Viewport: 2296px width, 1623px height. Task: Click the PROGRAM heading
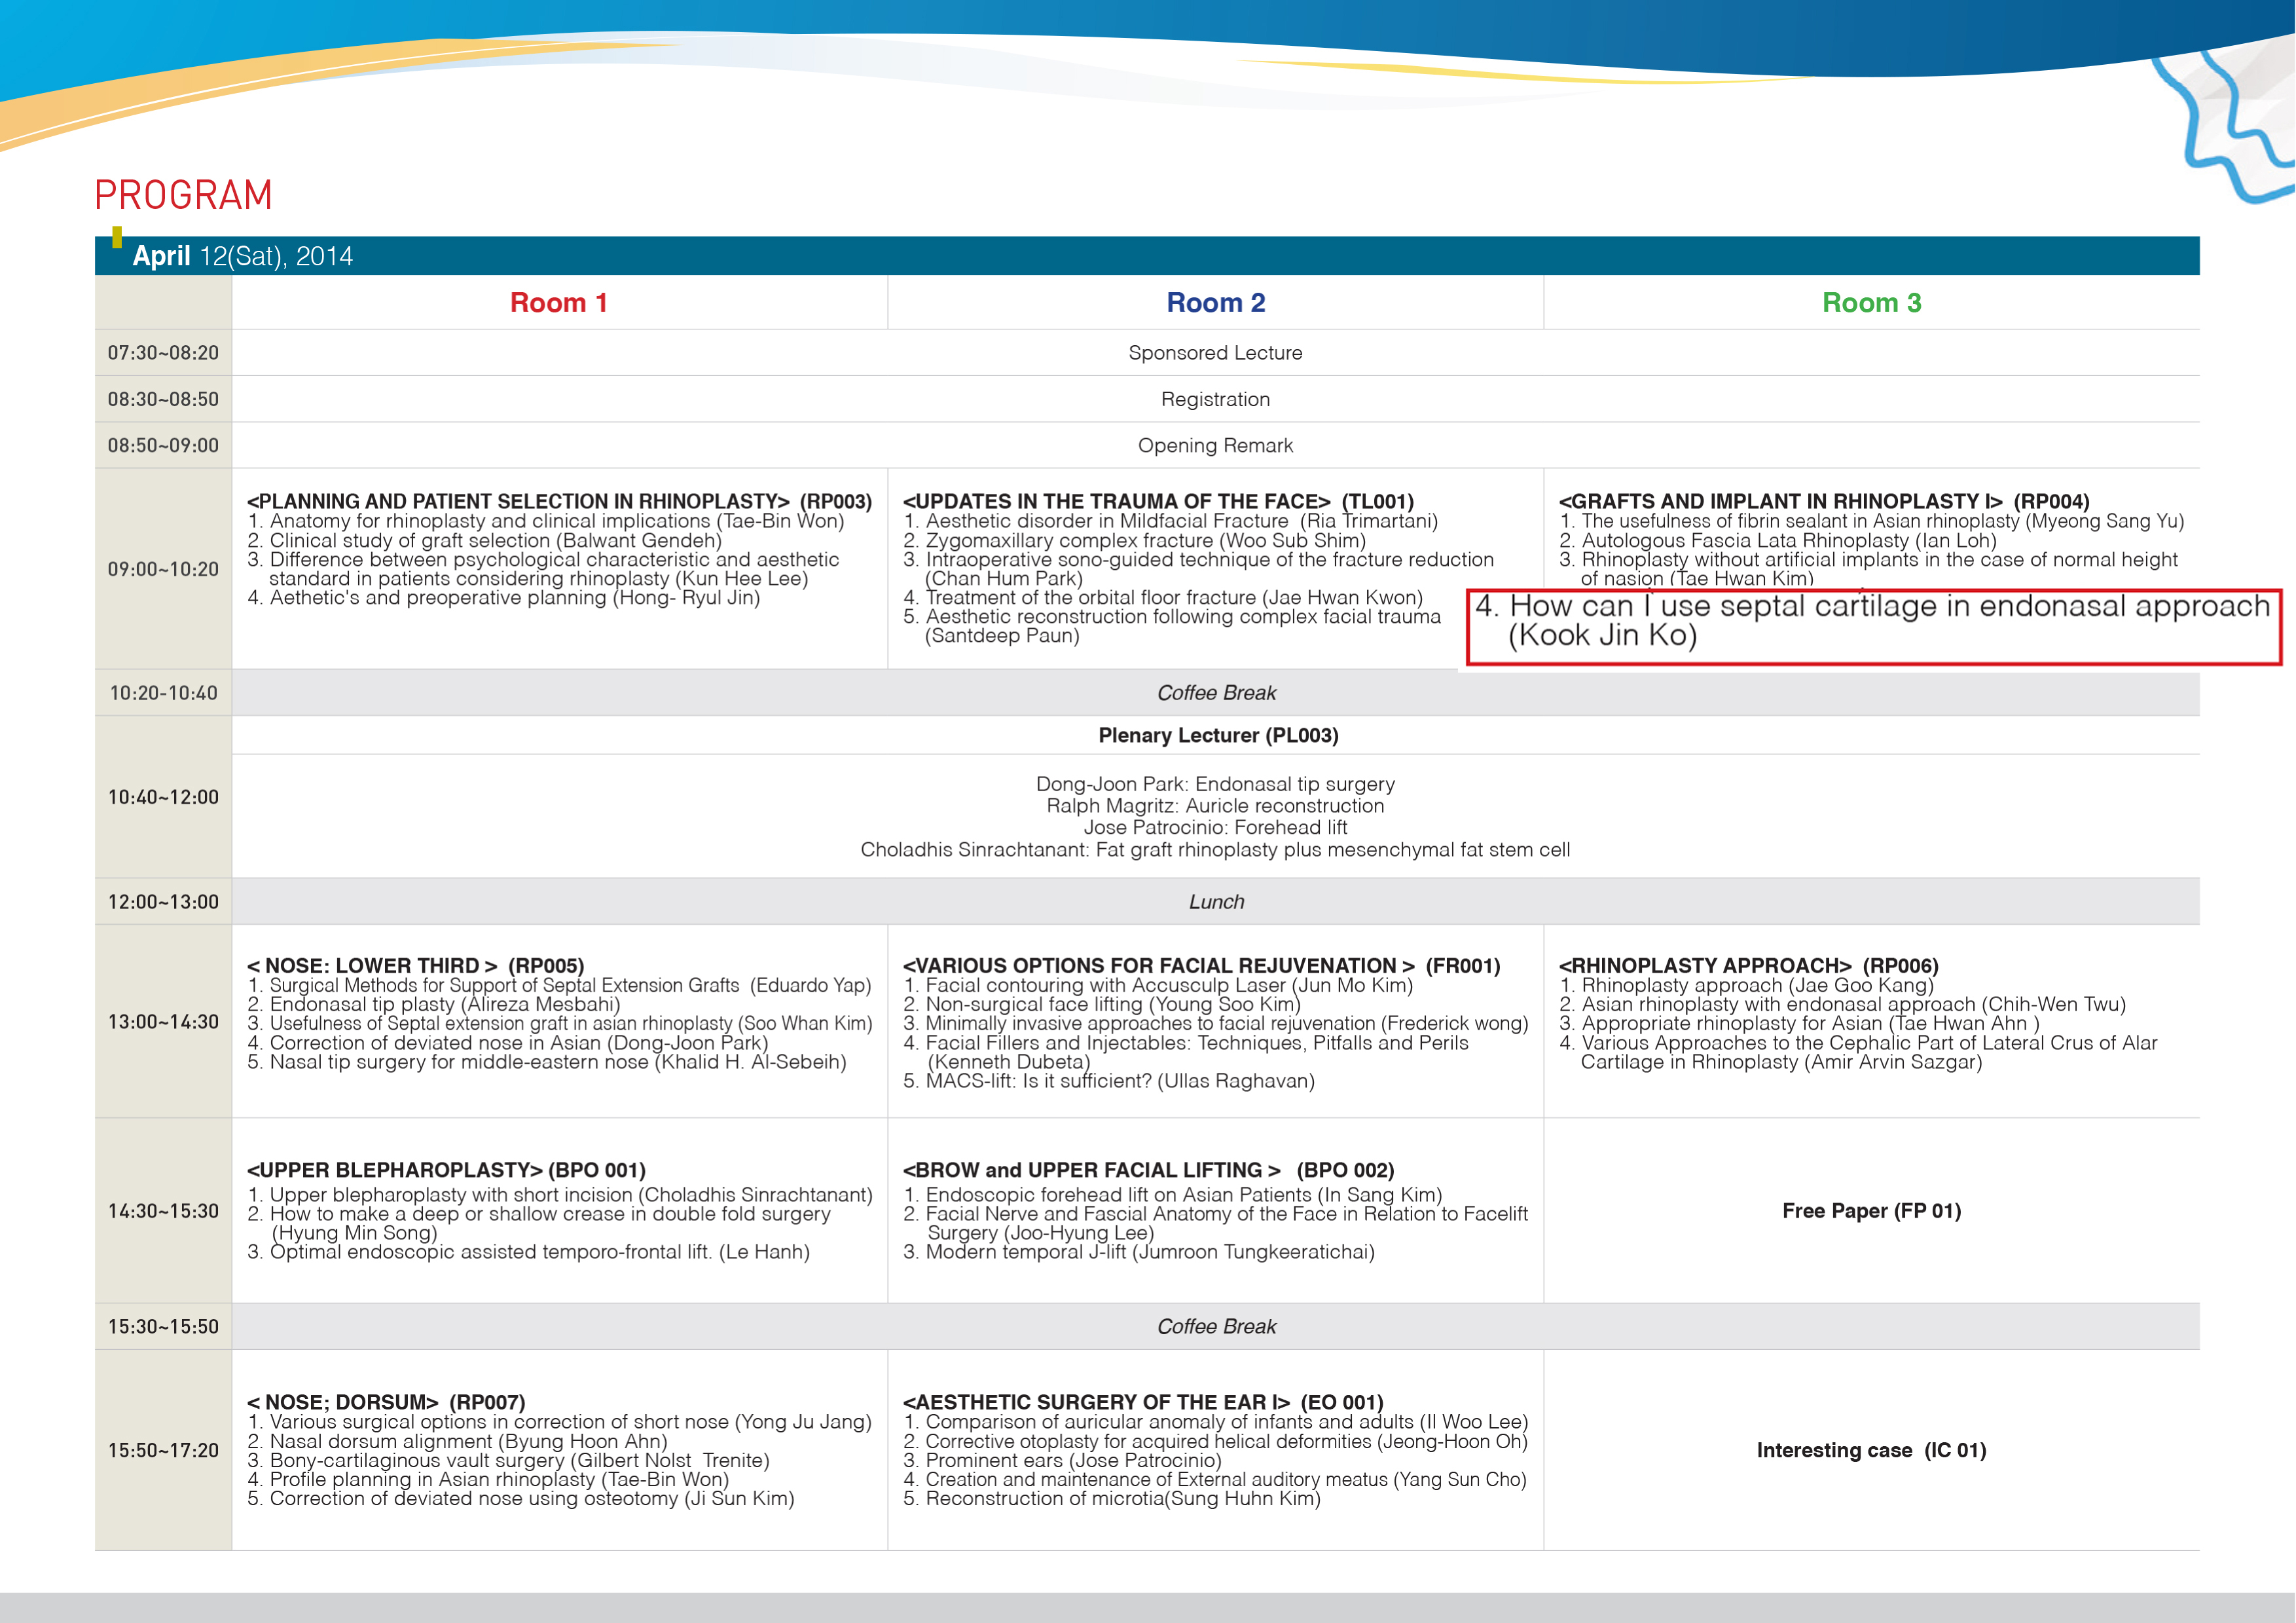[183, 195]
